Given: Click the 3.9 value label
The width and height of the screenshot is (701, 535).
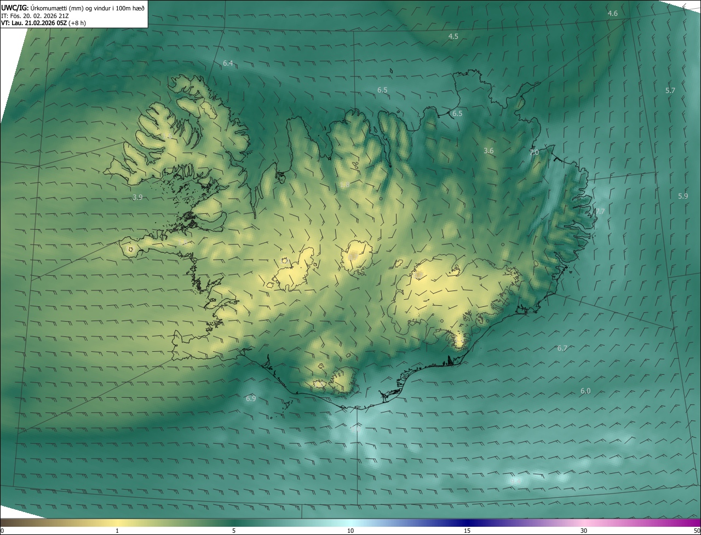Looking at the screenshot, I should (x=137, y=197).
